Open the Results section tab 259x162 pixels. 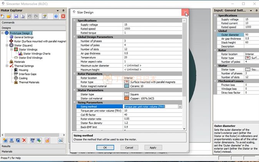(6, 146)
